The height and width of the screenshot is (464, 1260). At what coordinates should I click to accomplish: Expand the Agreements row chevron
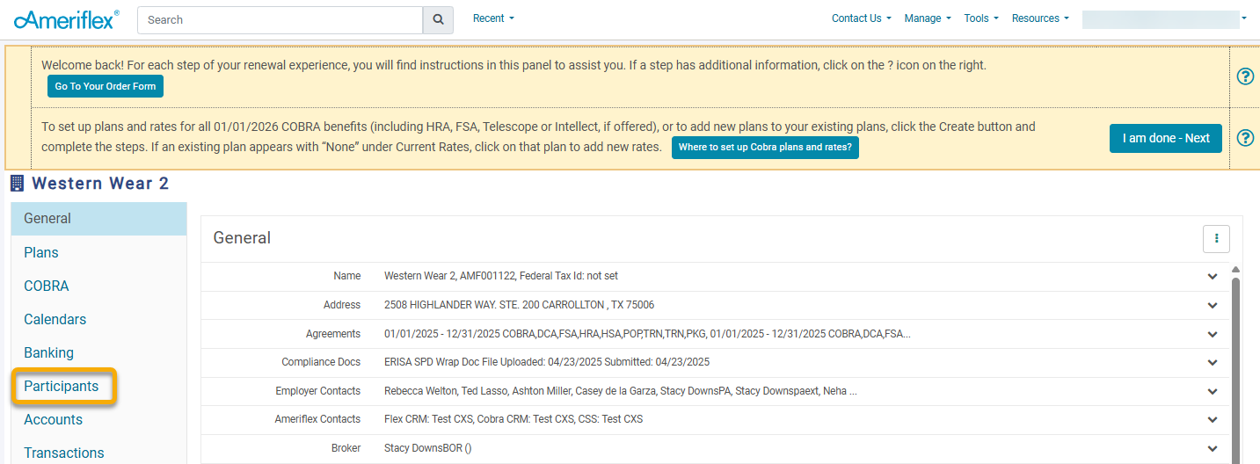pyautogui.click(x=1213, y=334)
